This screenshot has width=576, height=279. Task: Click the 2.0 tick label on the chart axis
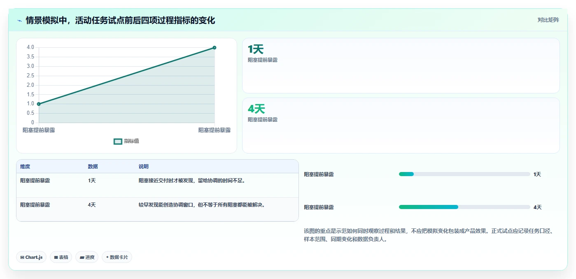[x=30, y=85]
